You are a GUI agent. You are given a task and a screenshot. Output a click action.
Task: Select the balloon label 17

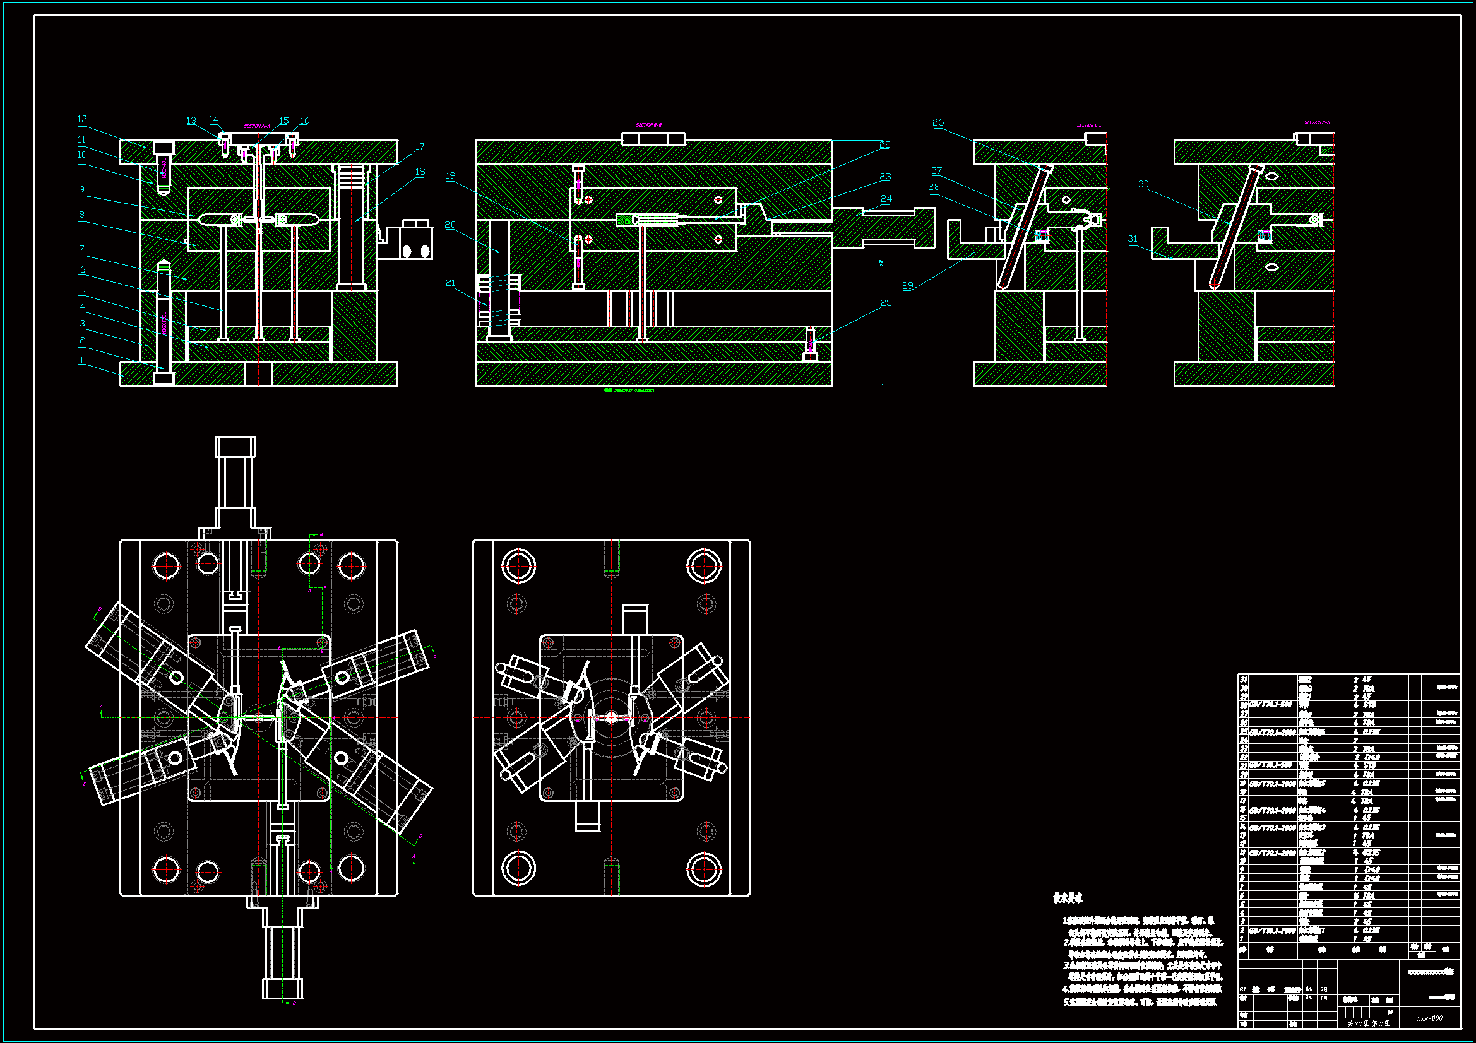click(x=419, y=147)
